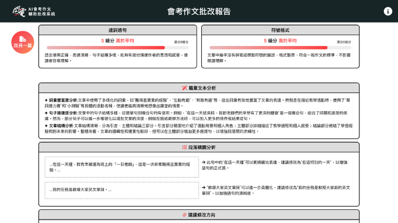Screen dimensions: 398x223
Task: Click the 會考作文批改報告 page title
Action: pos(199,11)
